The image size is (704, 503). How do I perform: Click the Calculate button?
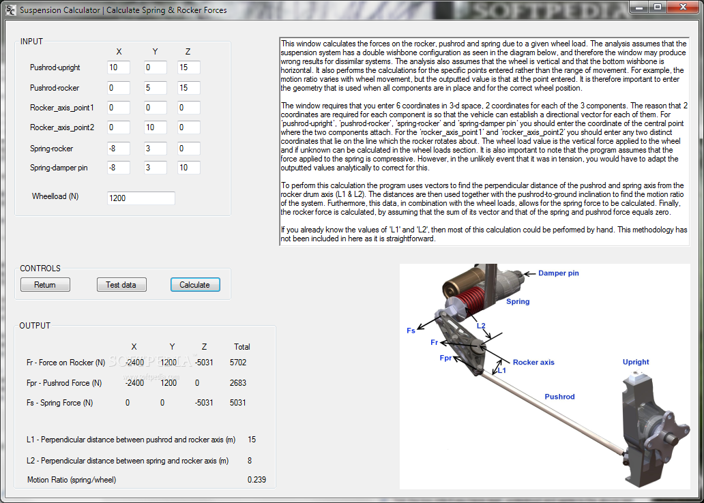[x=195, y=284]
